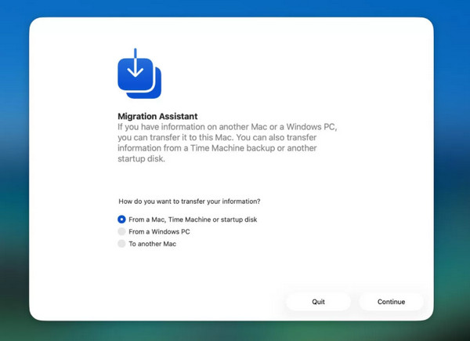
Task: Select the "To another Mac" radio button
Action: point(121,244)
